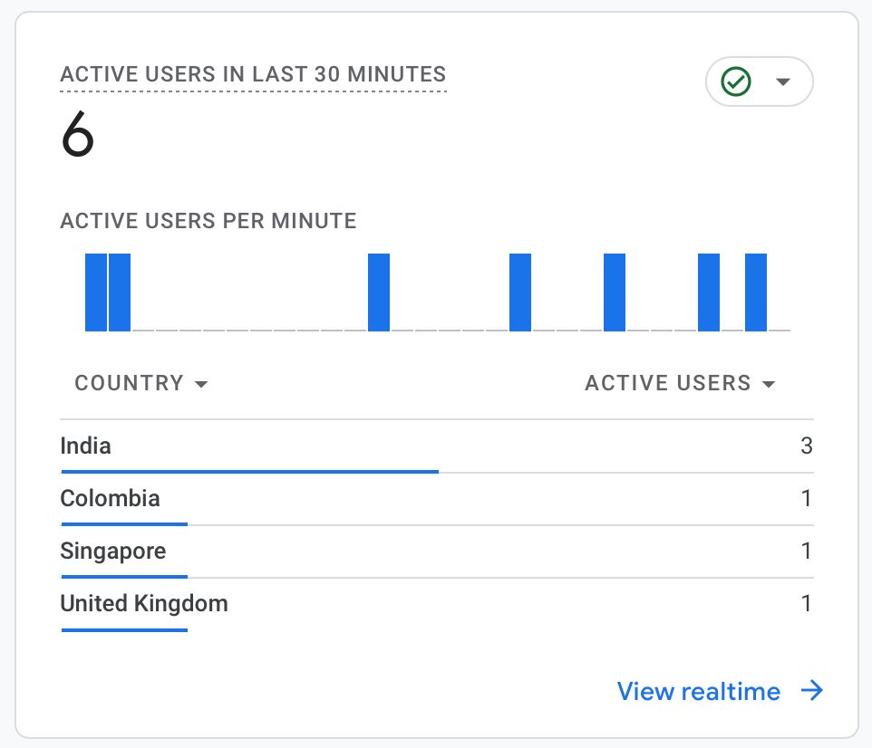The height and width of the screenshot is (748, 872).
Task: Click the rightmost blue bar in the chart
Action: click(756, 292)
